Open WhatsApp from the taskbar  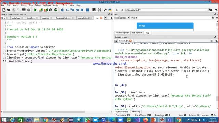[x=87, y=120]
